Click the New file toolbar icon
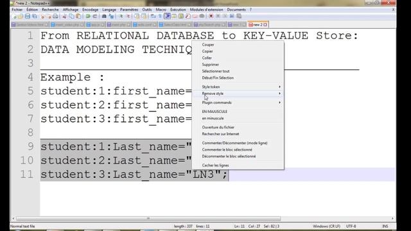This screenshot has width=411, height=231. pyautogui.click(x=14, y=16)
